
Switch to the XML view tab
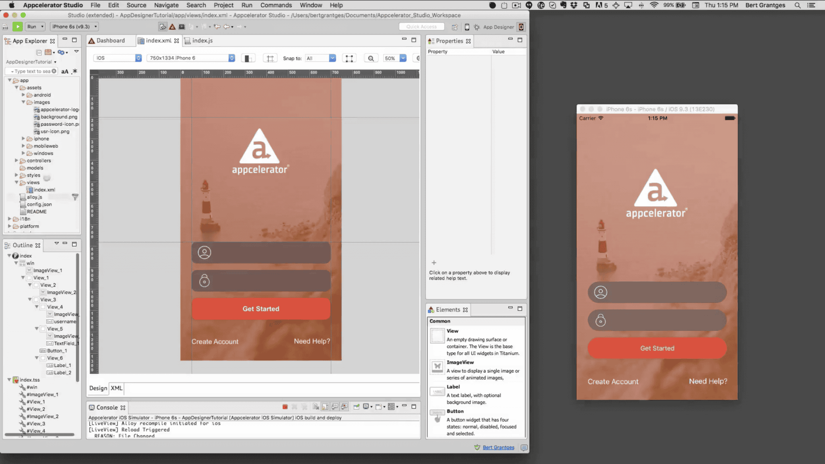point(116,388)
